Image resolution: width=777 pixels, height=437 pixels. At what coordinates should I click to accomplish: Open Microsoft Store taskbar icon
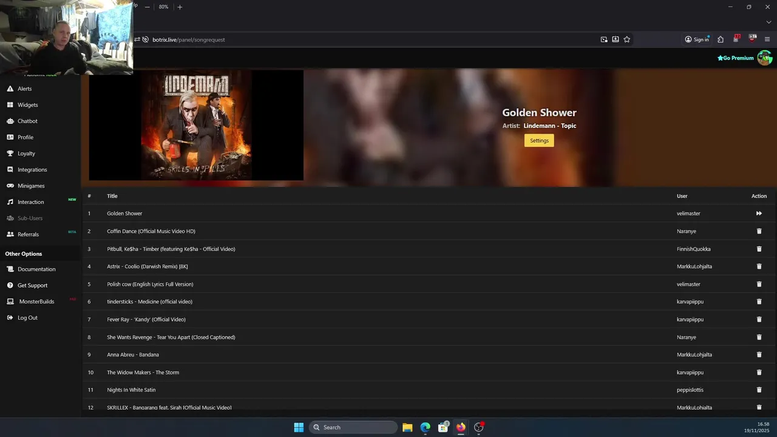click(x=443, y=427)
